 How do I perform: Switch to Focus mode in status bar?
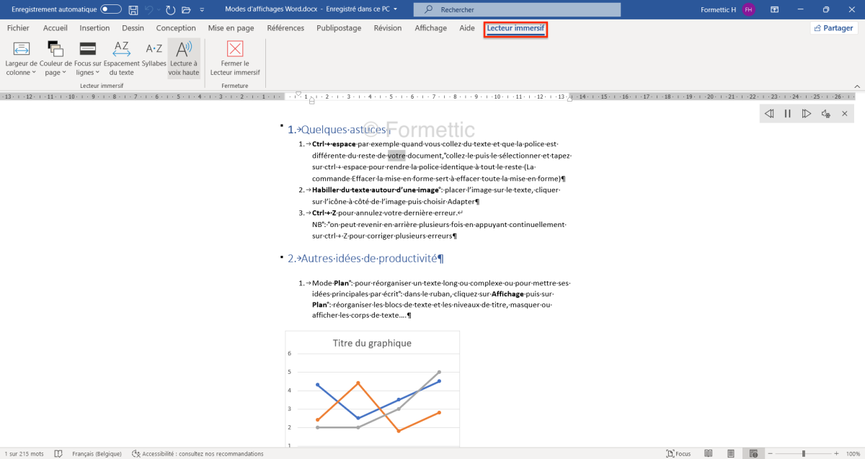679,453
